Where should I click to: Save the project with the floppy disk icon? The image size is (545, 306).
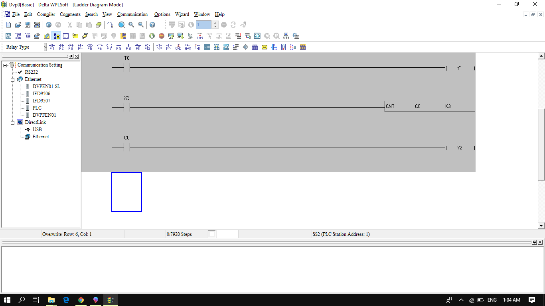[28, 25]
